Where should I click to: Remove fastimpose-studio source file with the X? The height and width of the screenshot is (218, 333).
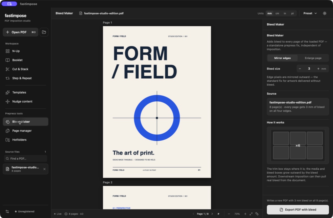[x=44, y=169]
